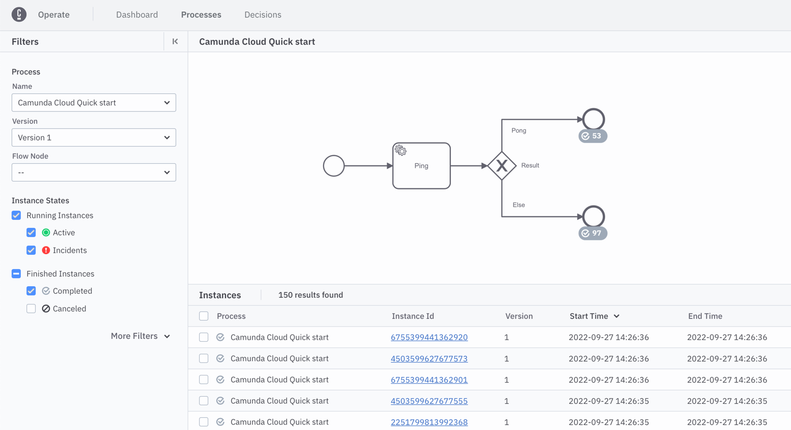The height and width of the screenshot is (430, 791).
Task: Click the 53 completed instances badge
Action: [593, 136]
